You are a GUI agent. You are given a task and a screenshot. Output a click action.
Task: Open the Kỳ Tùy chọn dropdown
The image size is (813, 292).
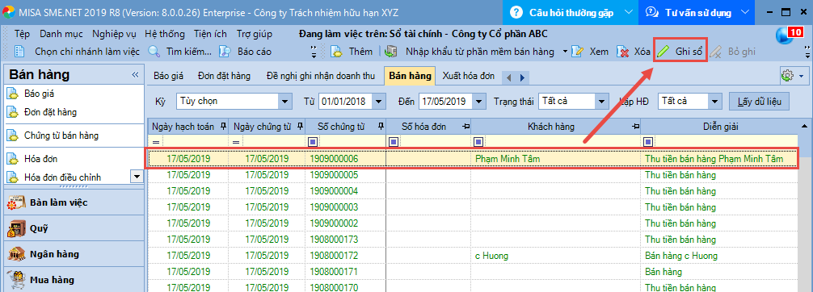[x=285, y=102]
